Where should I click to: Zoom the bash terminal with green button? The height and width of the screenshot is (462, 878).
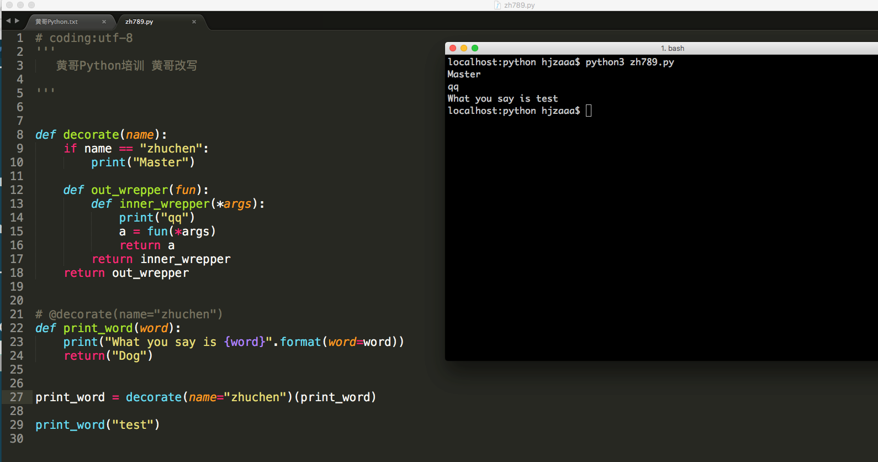pyautogui.click(x=475, y=48)
